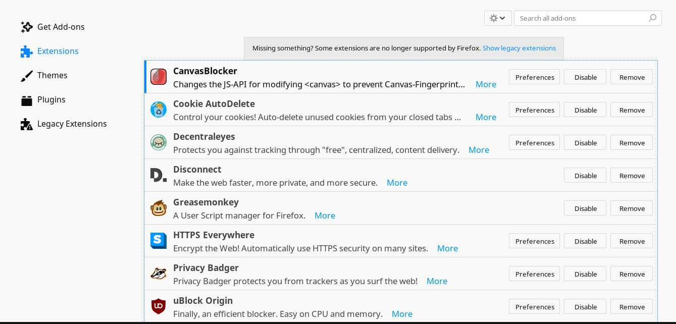Disable the uBlock Origin extension
This screenshot has height=324, width=676.
click(586, 307)
